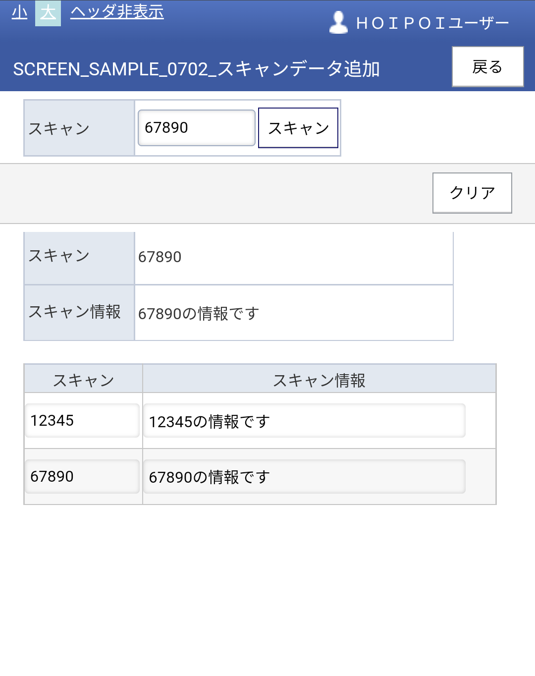Click the 戻る back button
The image size is (535, 676).
487,66
